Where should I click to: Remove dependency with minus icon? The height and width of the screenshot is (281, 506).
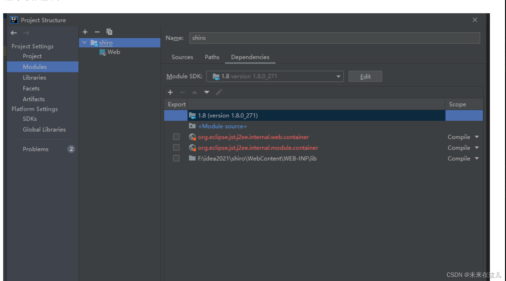point(182,92)
